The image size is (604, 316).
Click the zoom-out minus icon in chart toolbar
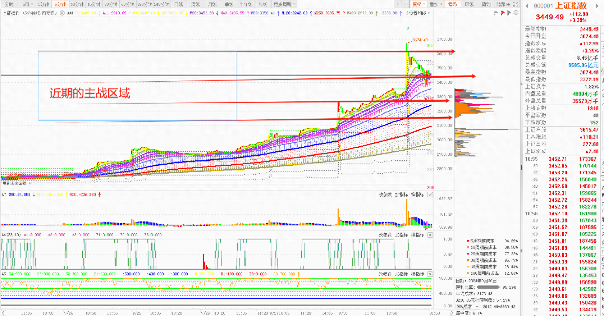point(406,4)
